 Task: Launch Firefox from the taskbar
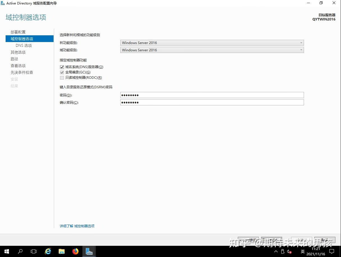coord(75,251)
